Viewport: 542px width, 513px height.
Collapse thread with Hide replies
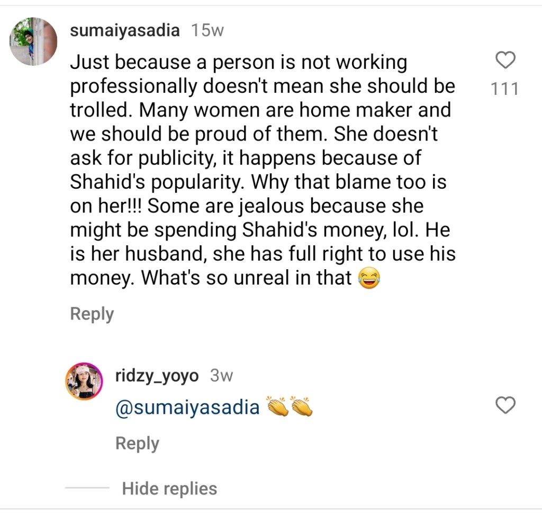point(169,488)
